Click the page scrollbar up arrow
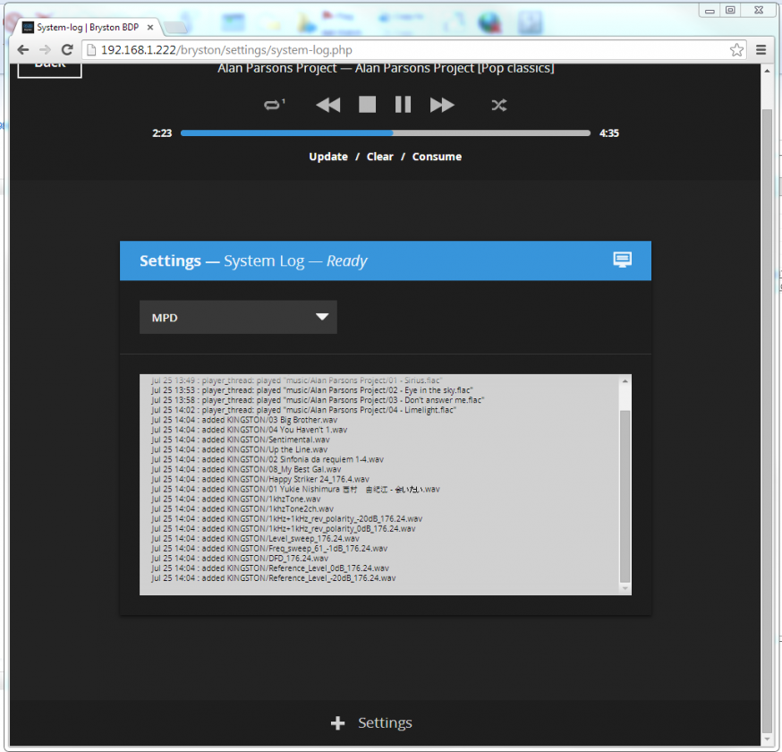This screenshot has width=782, height=752. point(767,71)
